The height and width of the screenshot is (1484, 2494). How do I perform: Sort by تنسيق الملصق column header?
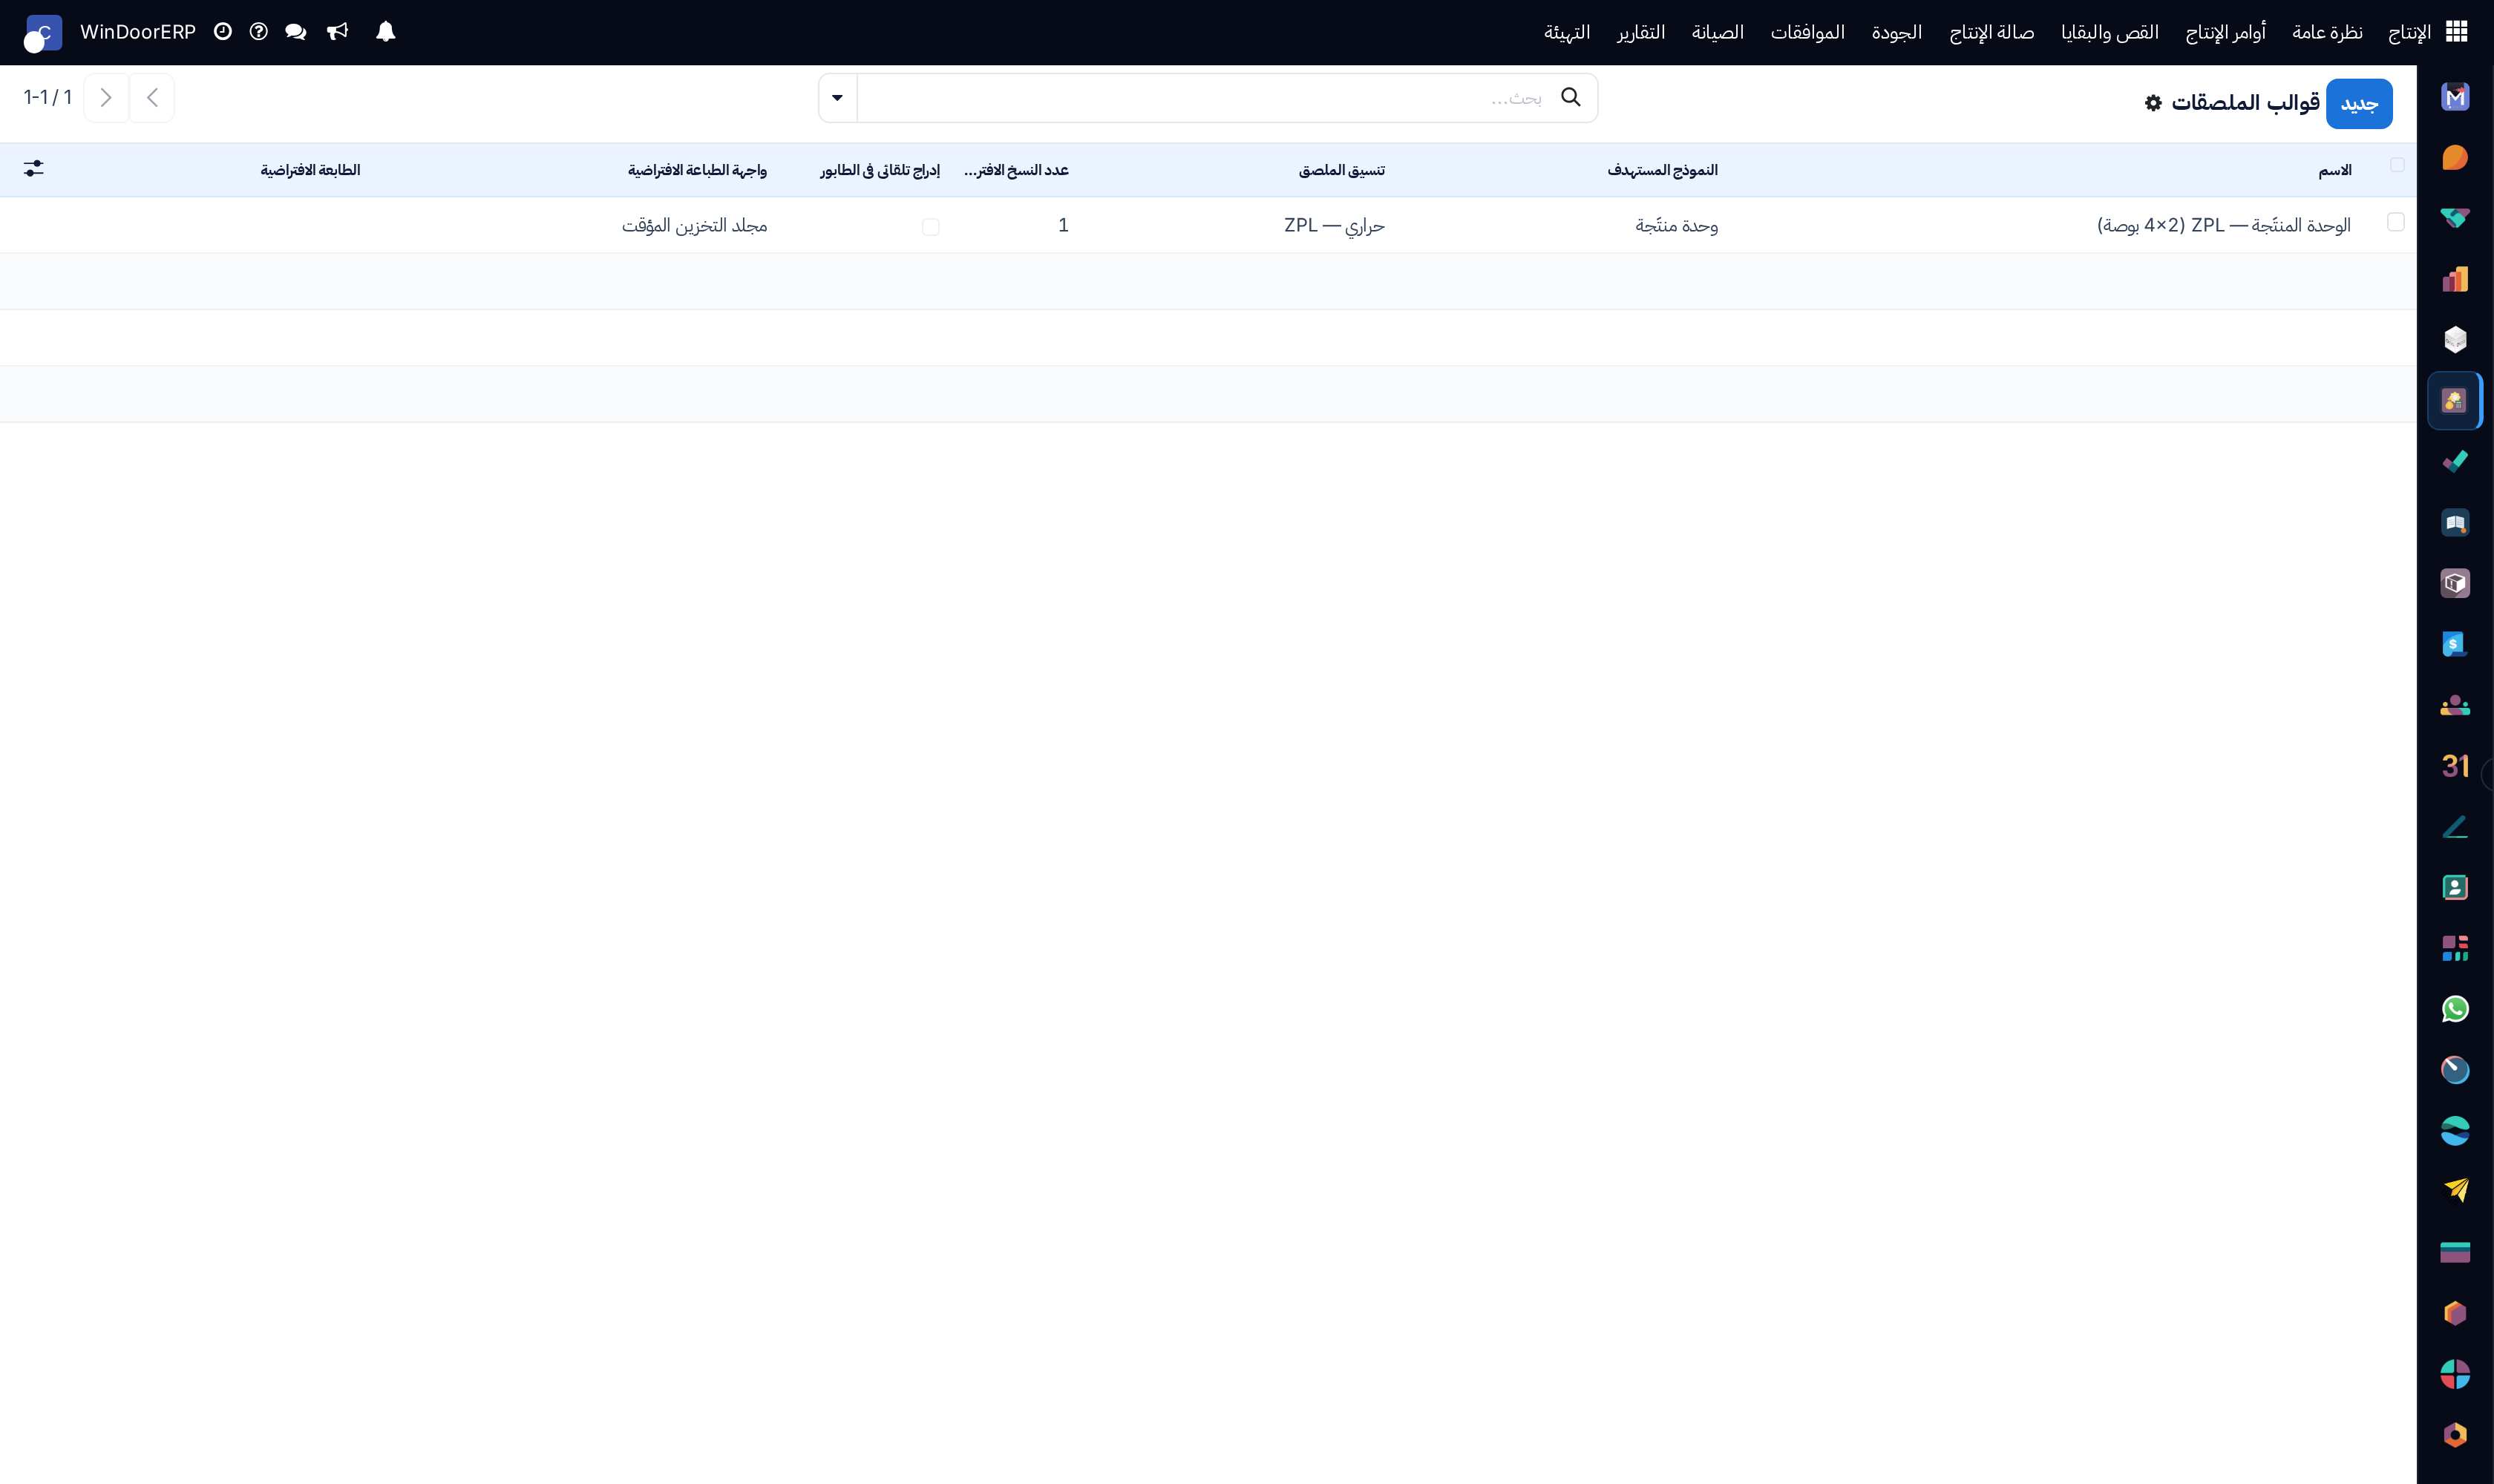[1341, 170]
